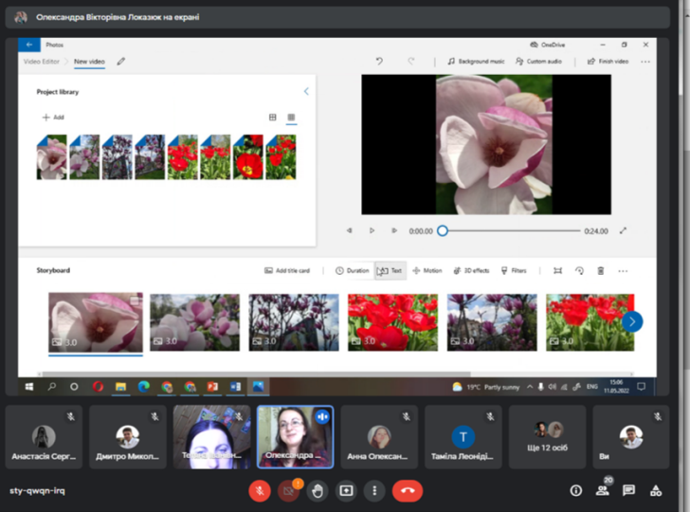Collapse the Project library panel
Viewport: 690px width, 512px height.
click(x=306, y=92)
